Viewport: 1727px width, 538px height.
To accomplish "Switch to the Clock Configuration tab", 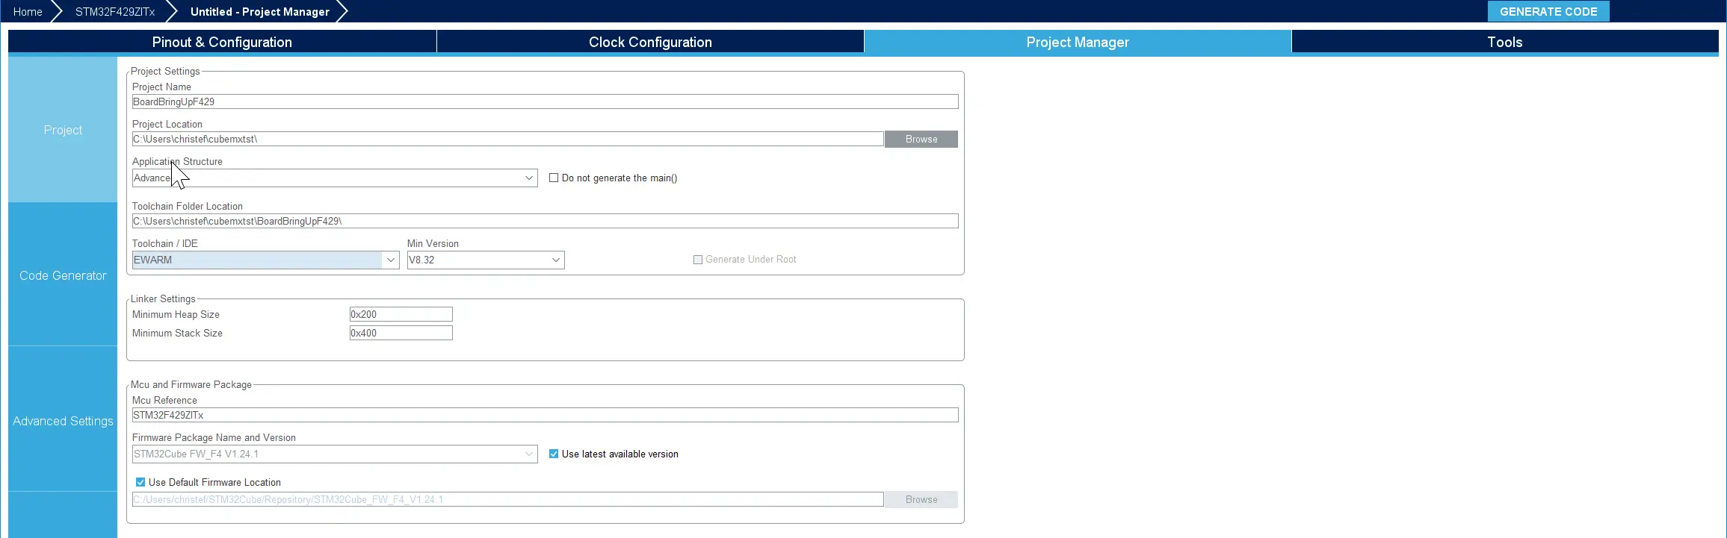I will (x=649, y=43).
